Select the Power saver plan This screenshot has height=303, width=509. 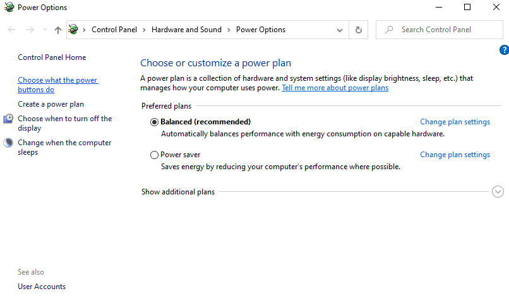(155, 155)
